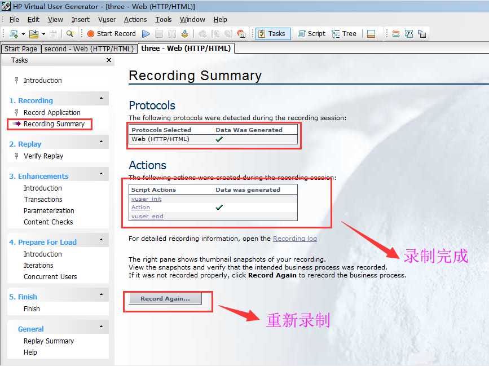The height and width of the screenshot is (366, 489).
Task: Collapse the 5. Finish section
Action: 101,294
